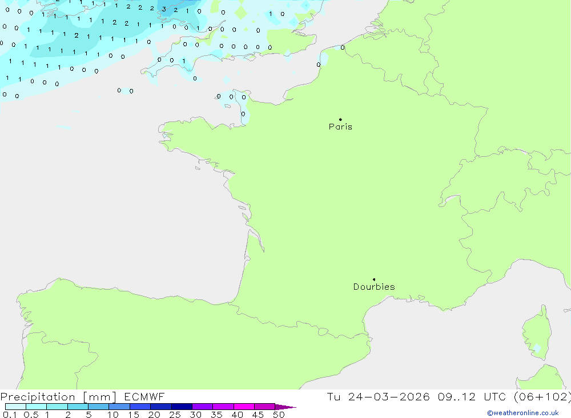The height and width of the screenshot is (418, 571).
Task: Click the weatheronline.co.uk copyright link
Action: [523, 413]
